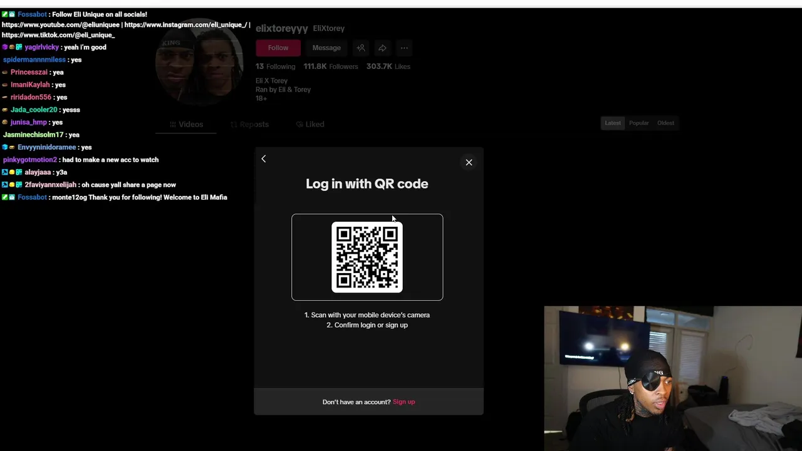Sort videos by Popular
Viewport: 802px width, 451px height.
click(x=638, y=123)
